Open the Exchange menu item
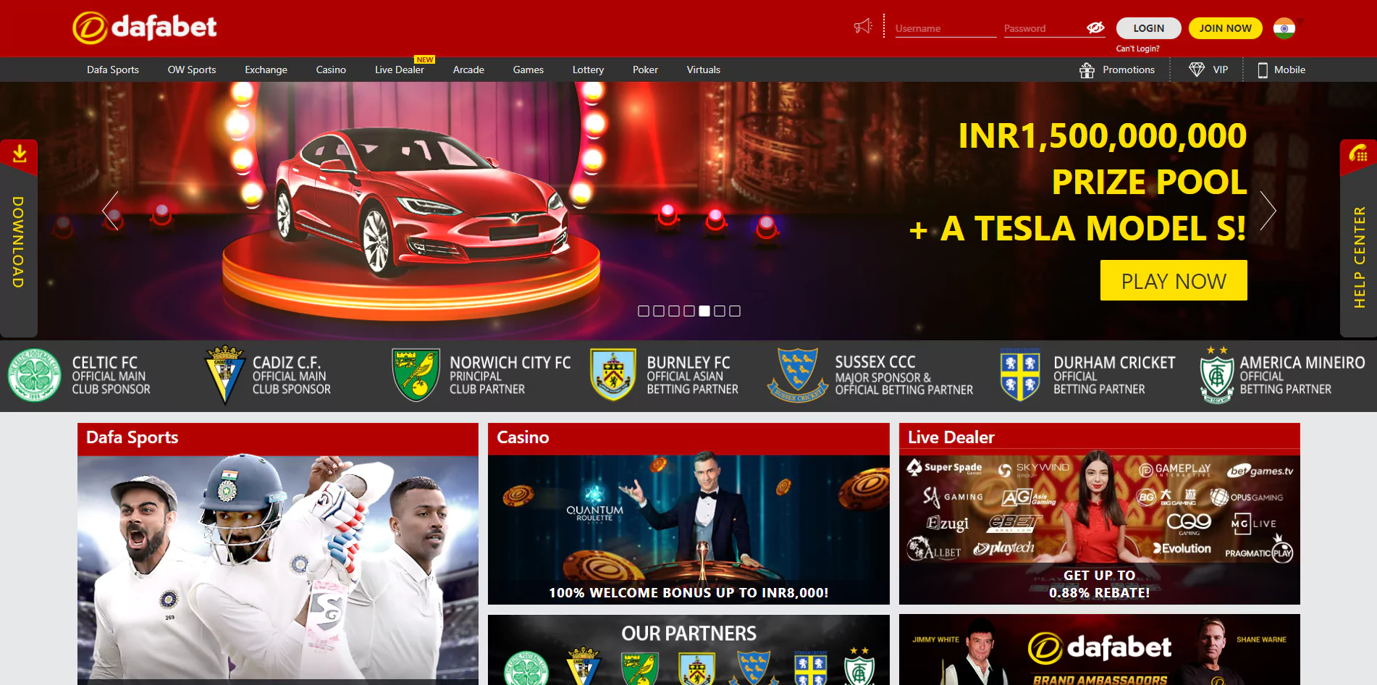The width and height of the screenshot is (1377, 685). click(x=266, y=70)
